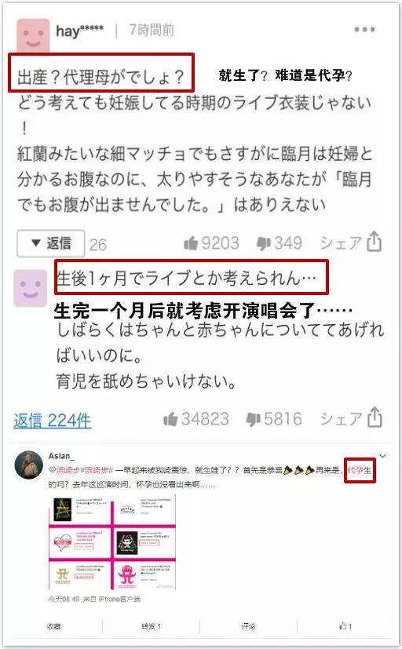Expand replies with the 返信 dropdown button
402x649 pixels.
click(x=51, y=243)
